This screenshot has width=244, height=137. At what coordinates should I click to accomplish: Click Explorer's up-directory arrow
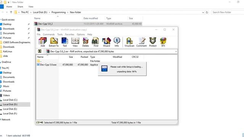11,12
